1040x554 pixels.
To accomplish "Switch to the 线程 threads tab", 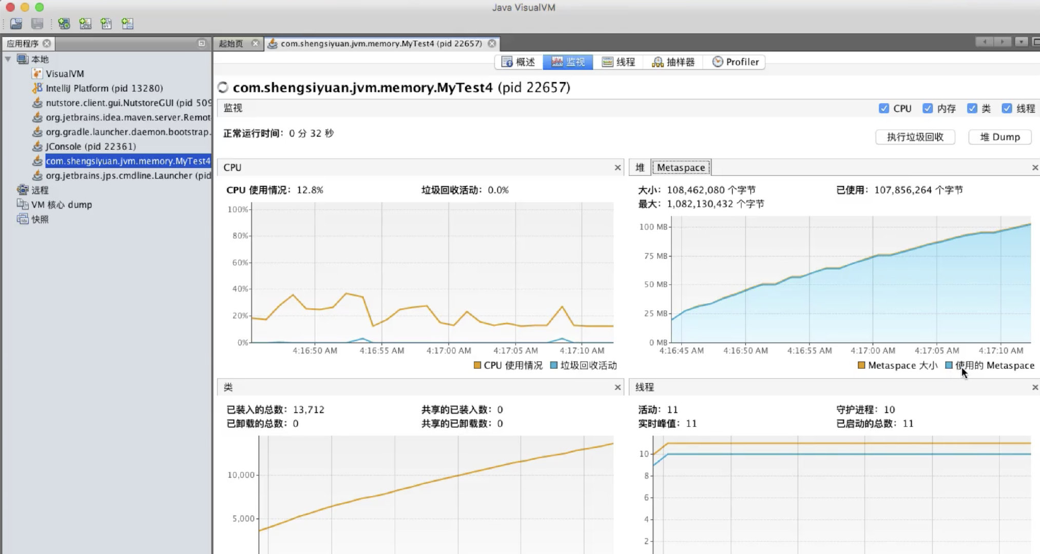I will click(x=619, y=62).
